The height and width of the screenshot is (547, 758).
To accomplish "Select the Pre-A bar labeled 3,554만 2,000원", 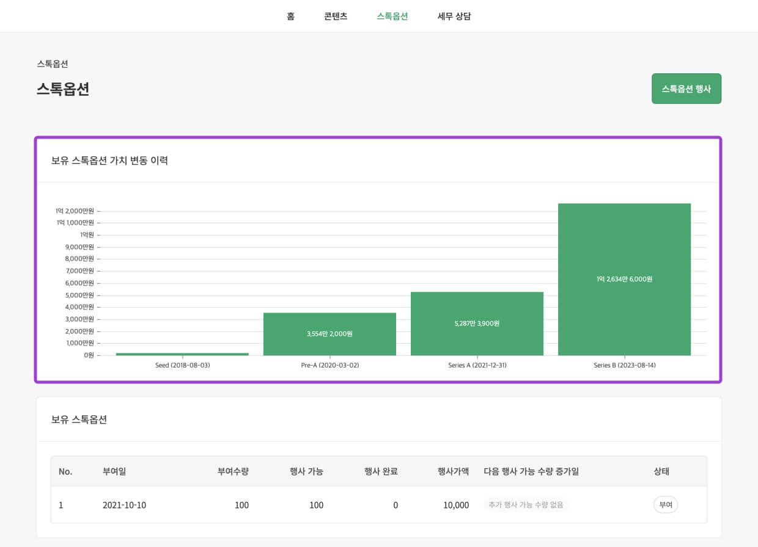I will pyautogui.click(x=329, y=334).
